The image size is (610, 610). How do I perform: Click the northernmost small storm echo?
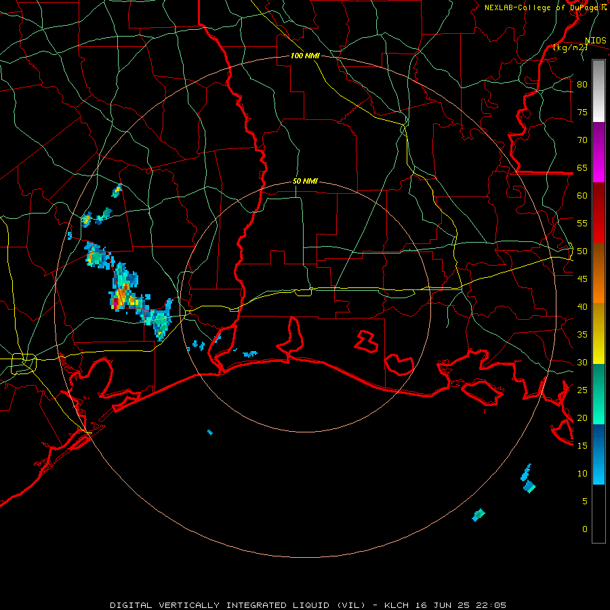tap(117, 190)
